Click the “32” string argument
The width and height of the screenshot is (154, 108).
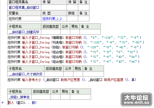[x=132, y=52]
